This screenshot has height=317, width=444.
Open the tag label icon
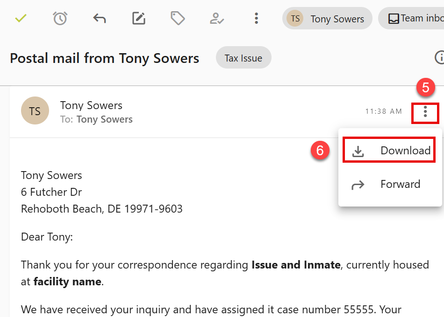[178, 18]
